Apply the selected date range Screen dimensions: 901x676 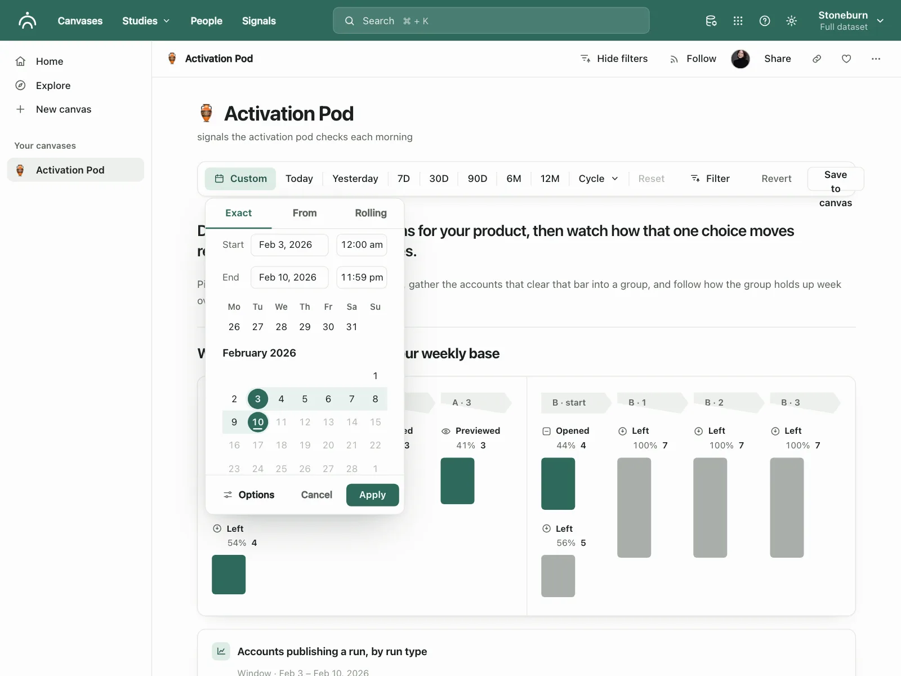(x=373, y=495)
